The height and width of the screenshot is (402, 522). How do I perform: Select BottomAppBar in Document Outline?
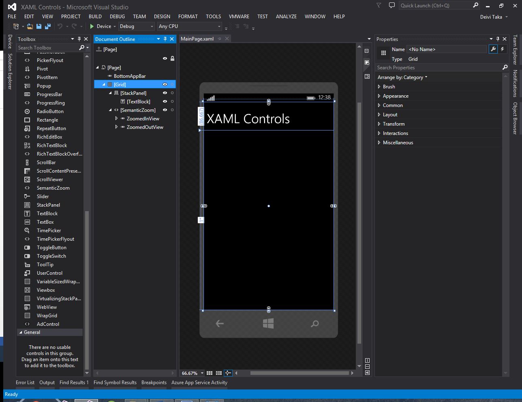pos(130,76)
